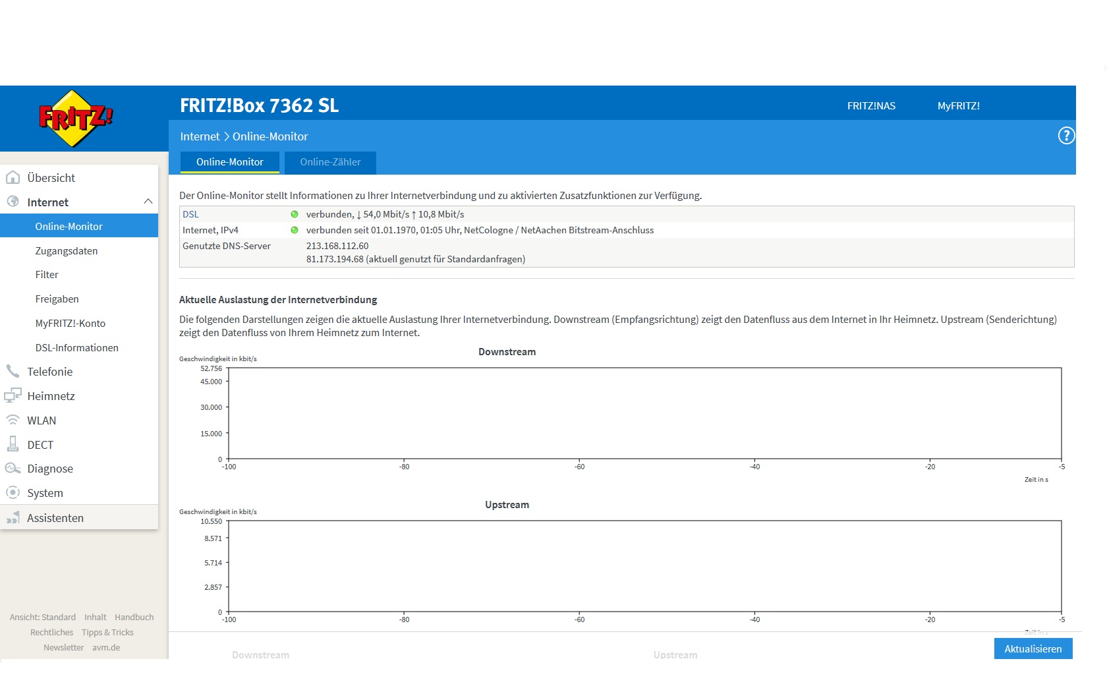
Task: Switch to the Online-Zähler tab
Action: point(330,162)
